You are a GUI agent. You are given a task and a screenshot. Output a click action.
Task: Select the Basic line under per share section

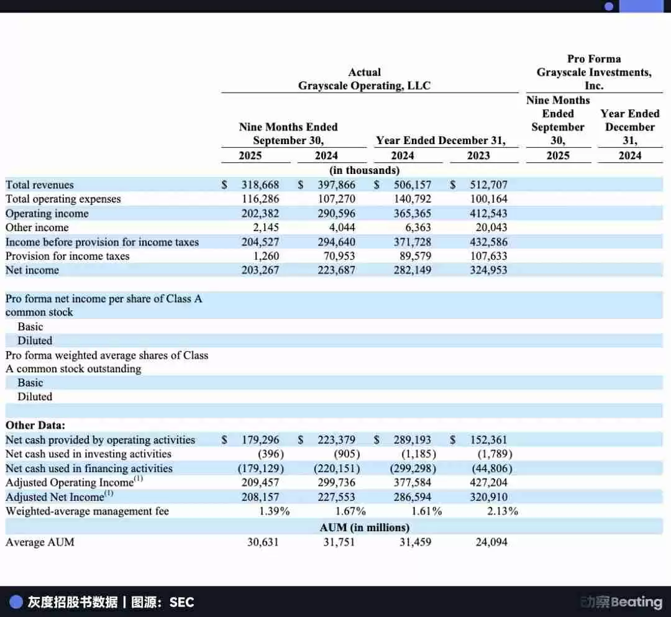[30, 326]
